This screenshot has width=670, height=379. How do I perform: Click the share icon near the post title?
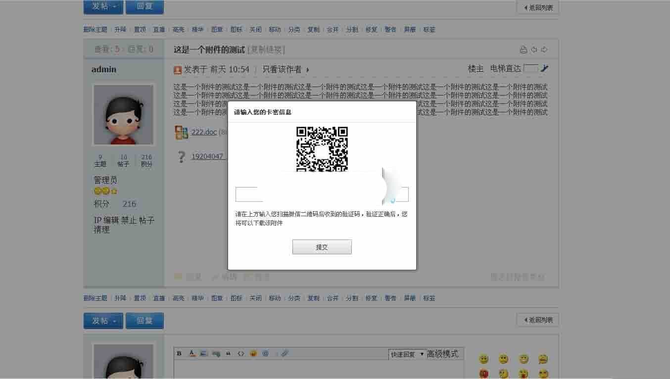coord(544,49)
